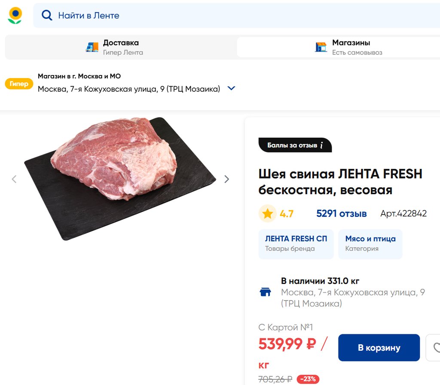Viewport: 440px width, 385px height.
Task: Show previous product image
Action: [14, 179]
